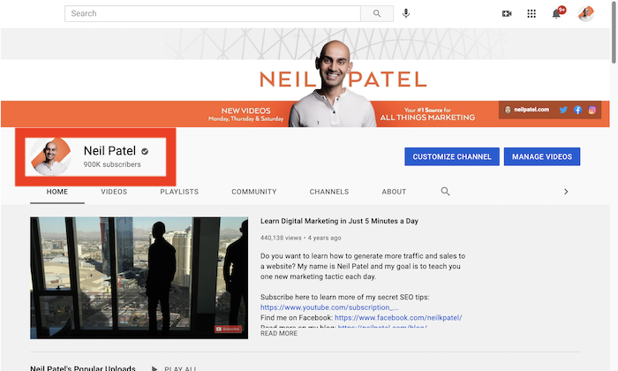Activate voice search microphone
Screen dimensions: 618x371
[406, 13]
